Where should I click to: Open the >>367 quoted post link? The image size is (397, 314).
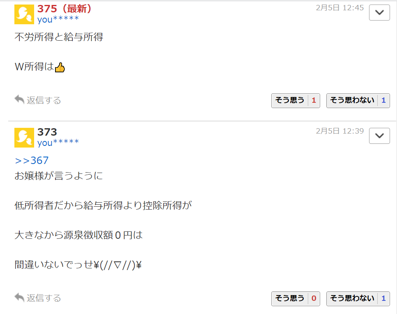32,161
